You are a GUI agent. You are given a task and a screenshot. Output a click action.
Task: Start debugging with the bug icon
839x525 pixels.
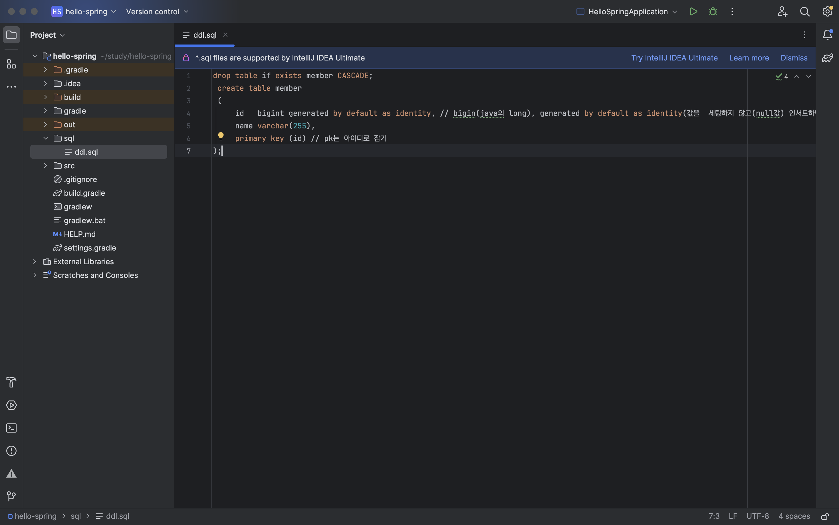tap(713, 11)
